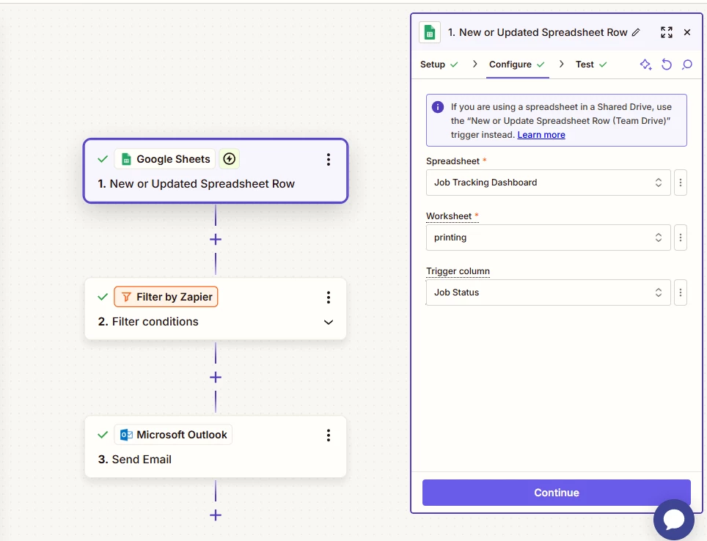
Task: Click the undo refresh arrow icon
Action: point(667,65)
